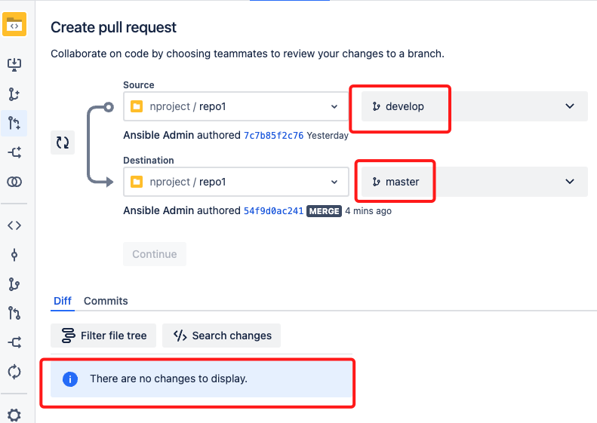Open Repository settings gear icon

coord(14,415)
